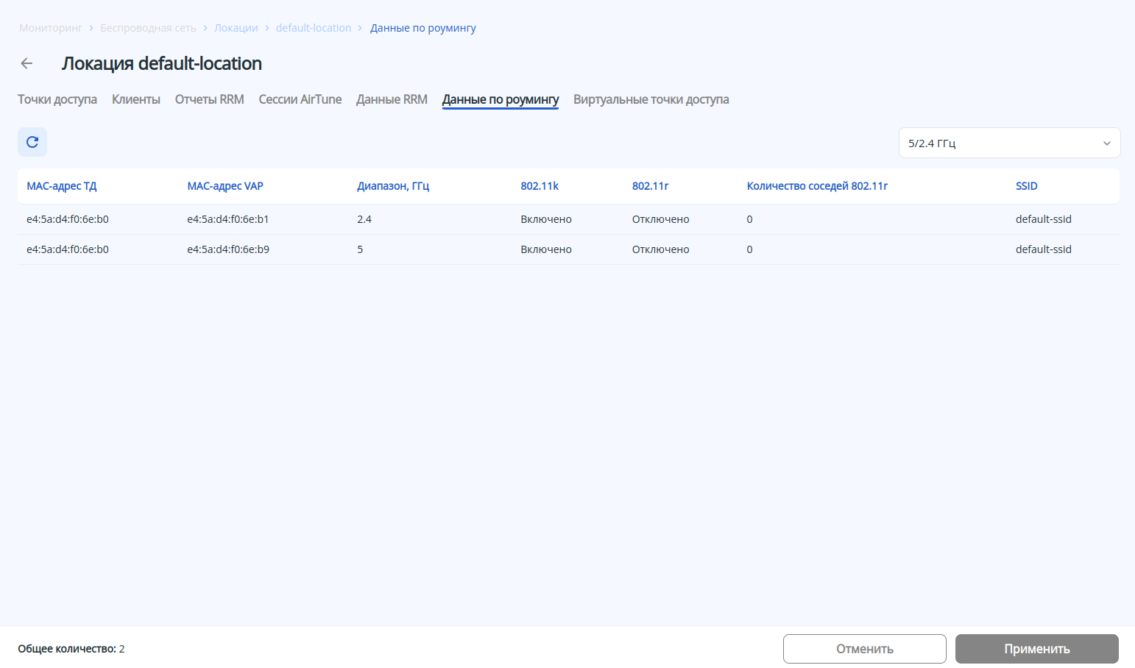Click the default-location breadcrumb link
The width and height of the screenshot is (1135, 668).
[314, 28]
